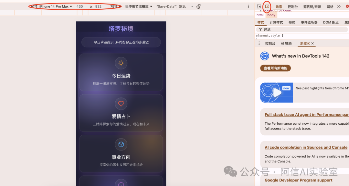Tap the sun icon on the 今日运势 card
Screen dimensions: 349x186
point(121,63)
